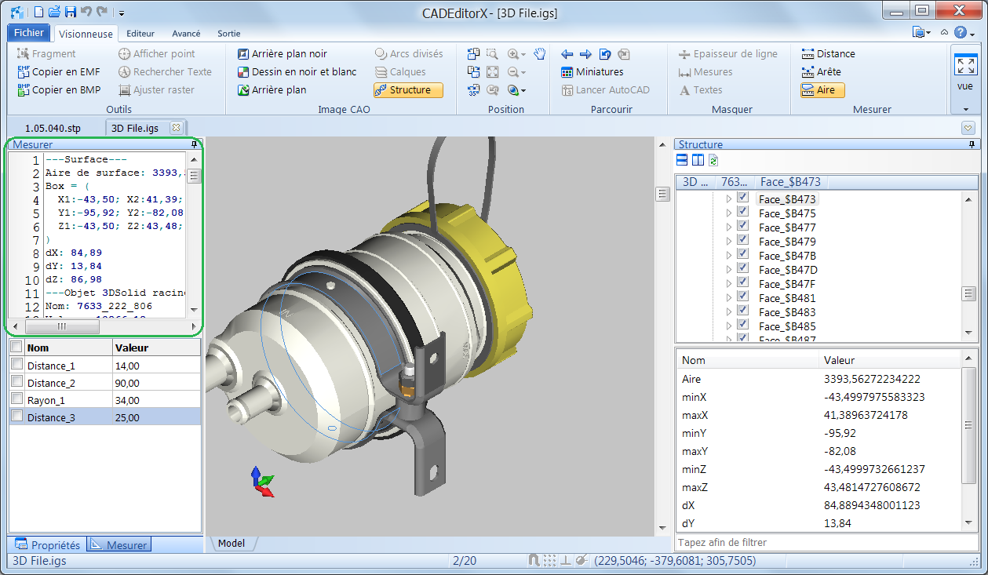Expand the Face_$B473 tree node
Screen dimensions: 988x575
tap(729, 199)
